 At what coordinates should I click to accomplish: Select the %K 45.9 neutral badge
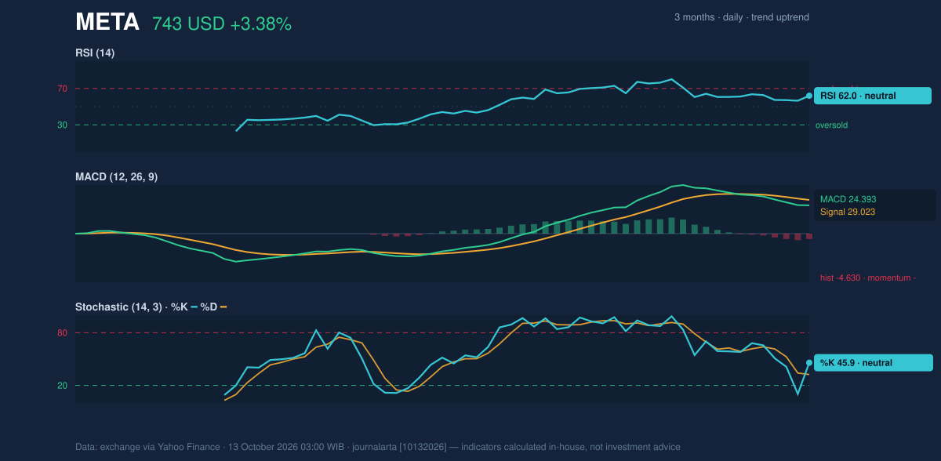tap(873, 363)
